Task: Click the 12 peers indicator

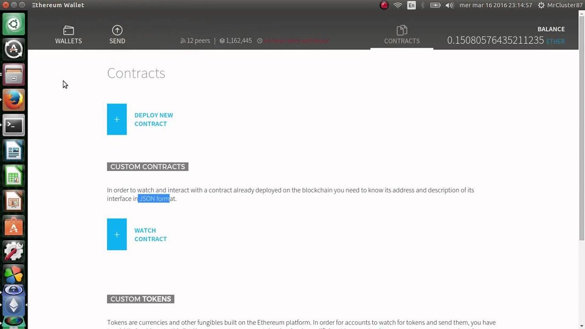Action: 195,41
